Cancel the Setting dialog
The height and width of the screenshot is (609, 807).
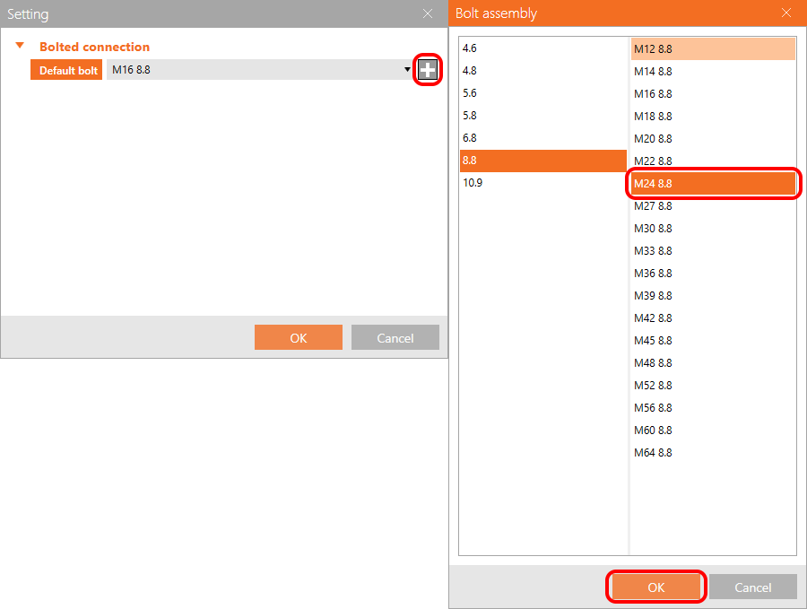tap(395, 337)
